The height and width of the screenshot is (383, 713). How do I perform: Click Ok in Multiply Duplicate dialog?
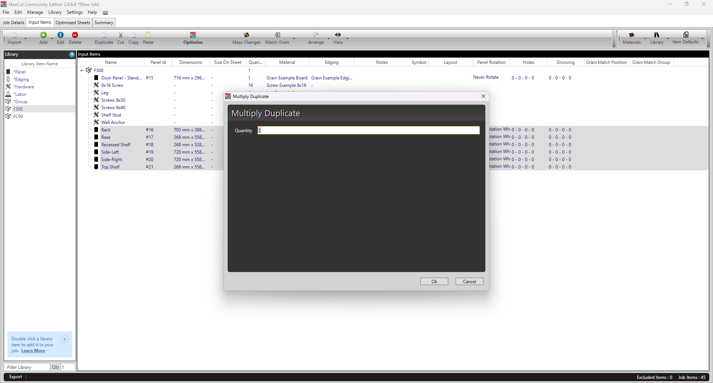coord(434,282)
